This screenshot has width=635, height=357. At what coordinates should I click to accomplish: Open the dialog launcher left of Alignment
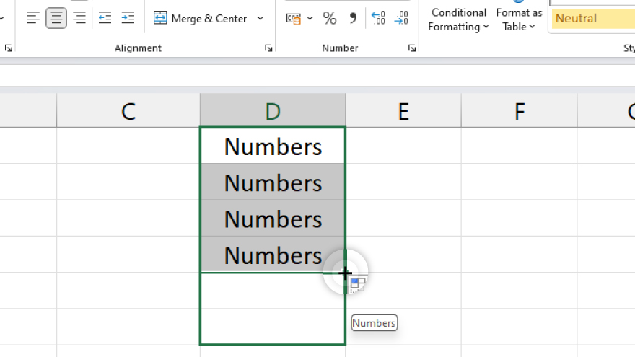tap(8, 48)
